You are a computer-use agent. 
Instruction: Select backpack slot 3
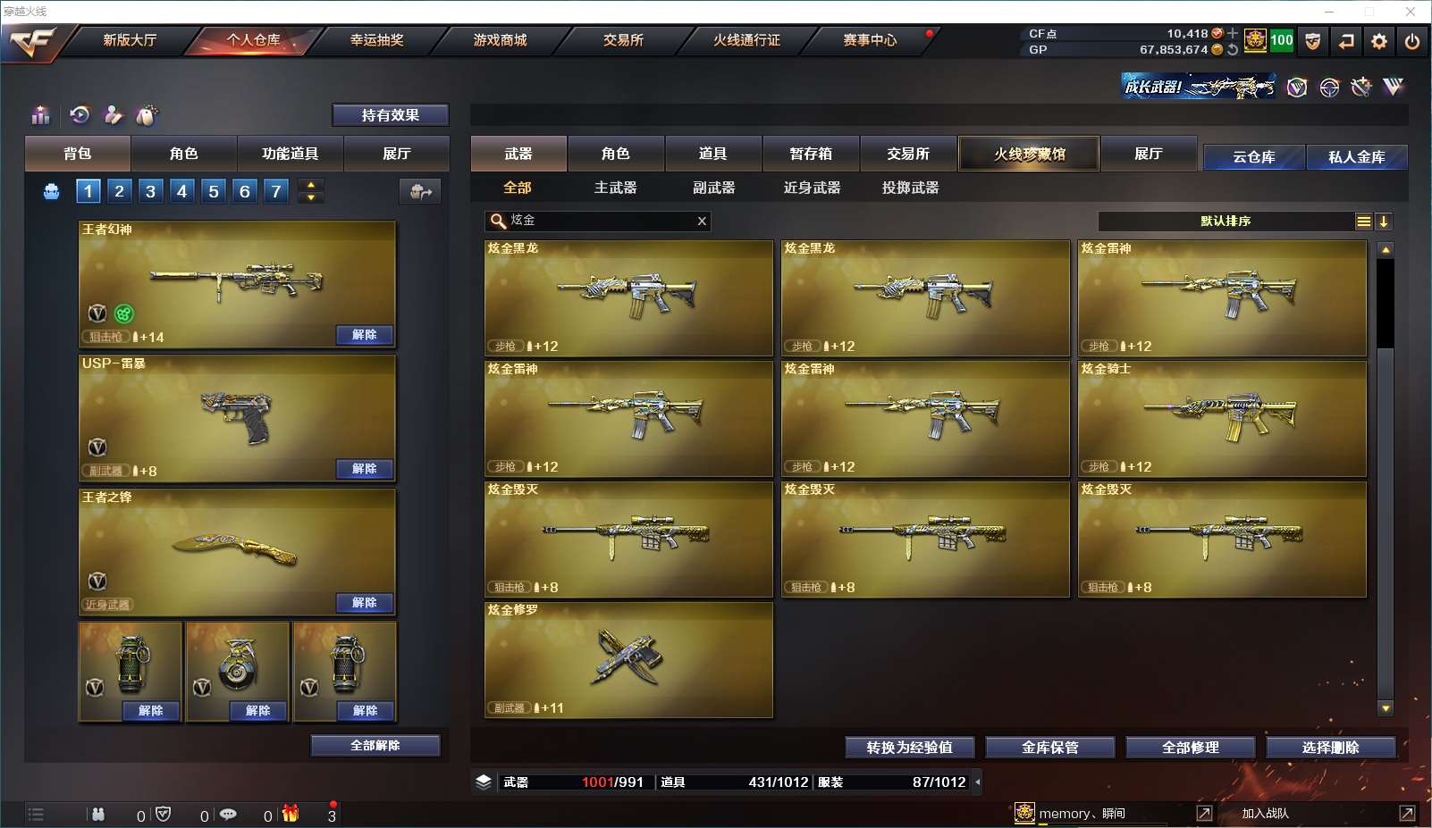click(x=150, y=191)
